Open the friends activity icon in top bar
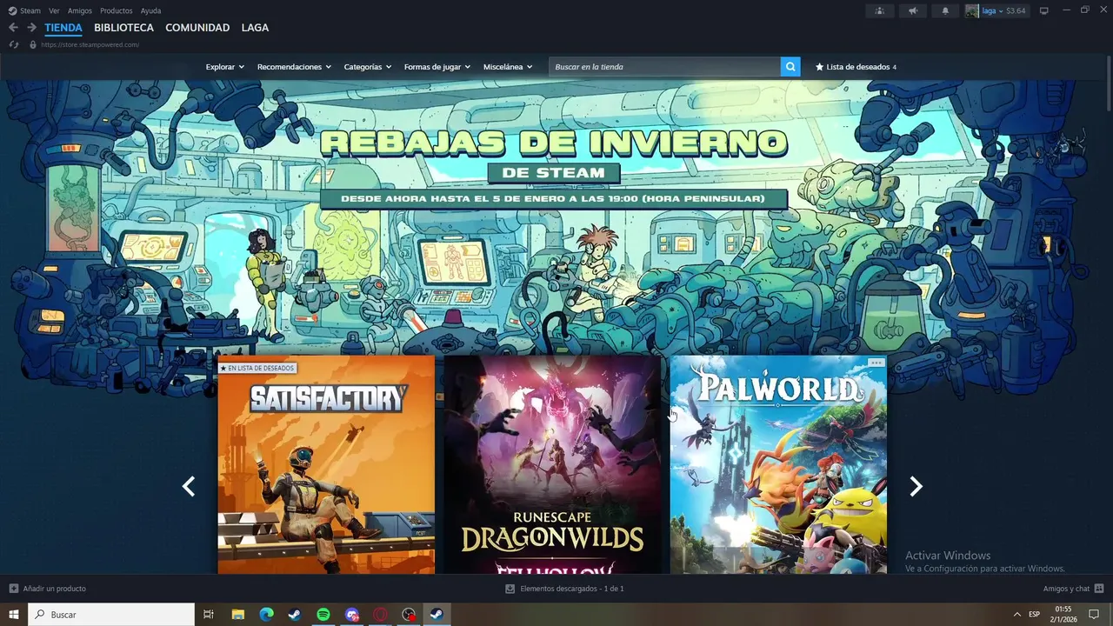This screenshot has height=626, width=1113. [x=880, y=10]
